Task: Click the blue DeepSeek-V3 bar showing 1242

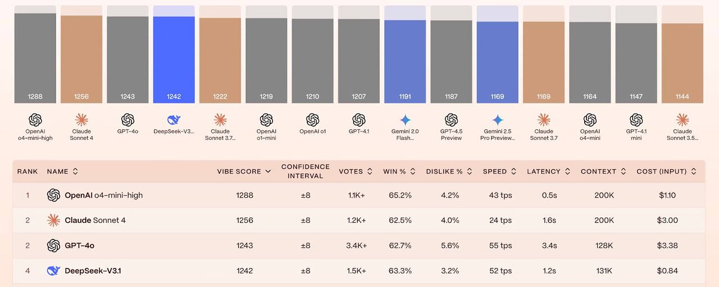Action: pos(174,60)
